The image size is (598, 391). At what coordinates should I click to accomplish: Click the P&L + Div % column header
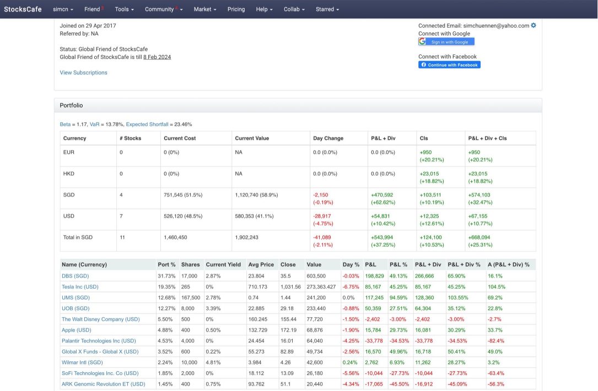coord(464,264)
